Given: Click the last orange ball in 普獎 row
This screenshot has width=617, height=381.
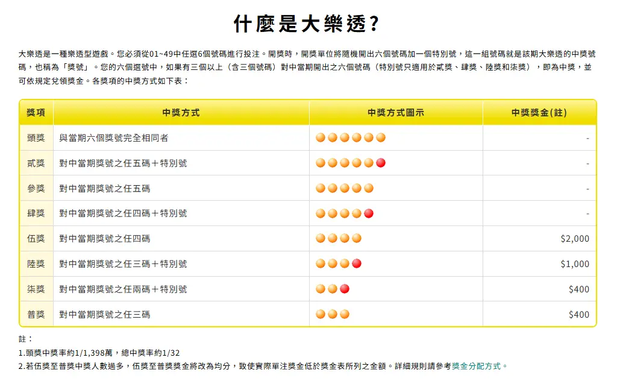Looking at the screenshot, I should tap(345, 314).
